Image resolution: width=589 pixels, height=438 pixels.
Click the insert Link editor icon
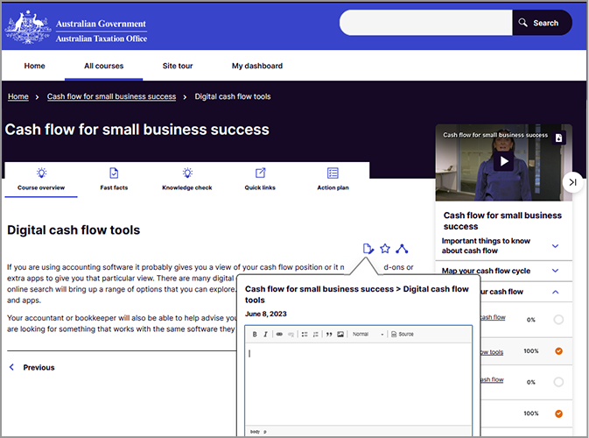279,335
